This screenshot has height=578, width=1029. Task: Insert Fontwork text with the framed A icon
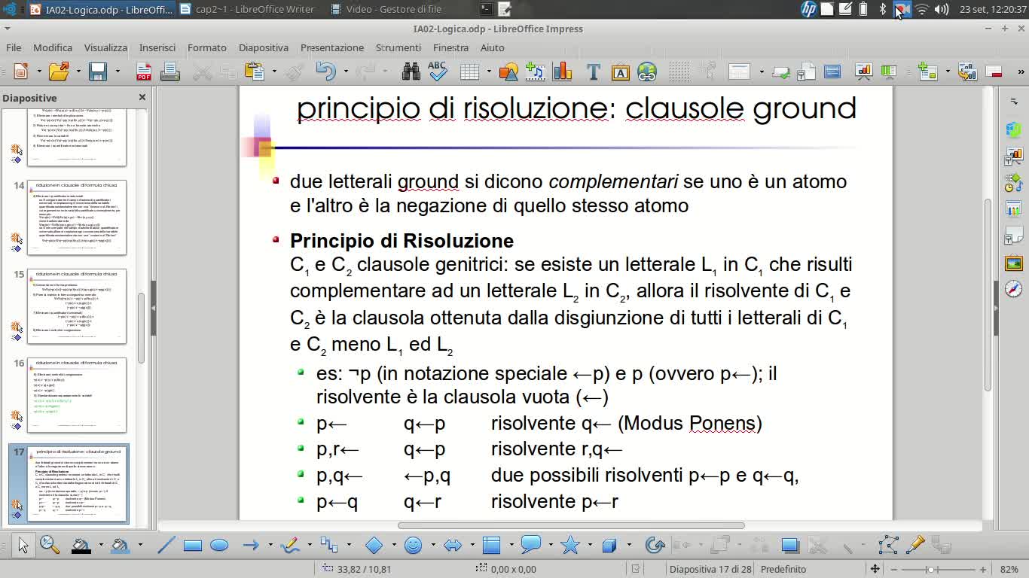coord(620,72)
